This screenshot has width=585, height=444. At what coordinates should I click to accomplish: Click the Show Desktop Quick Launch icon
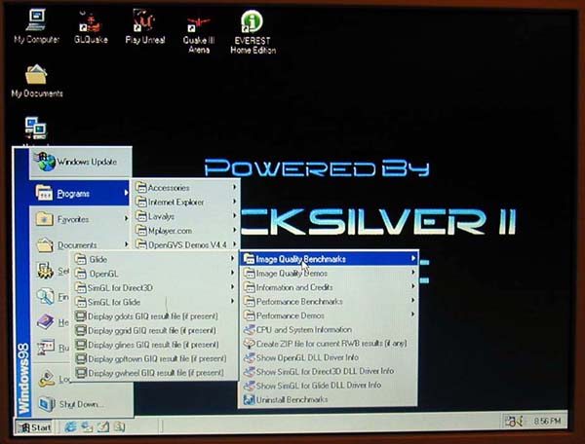102,426
